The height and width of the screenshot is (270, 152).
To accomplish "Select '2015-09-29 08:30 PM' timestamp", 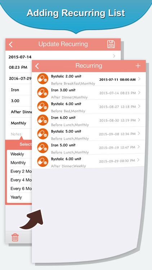I will coord(117,161).
